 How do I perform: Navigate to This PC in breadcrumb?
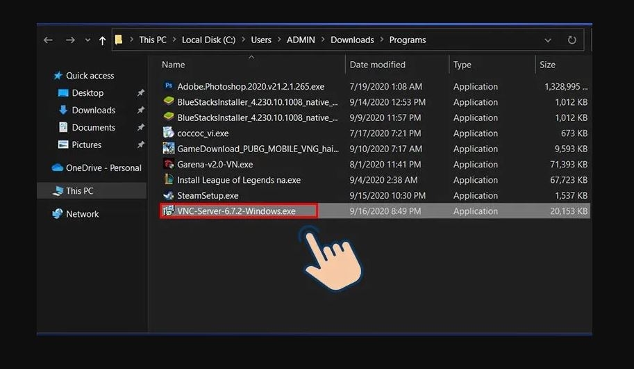(153, 40)
